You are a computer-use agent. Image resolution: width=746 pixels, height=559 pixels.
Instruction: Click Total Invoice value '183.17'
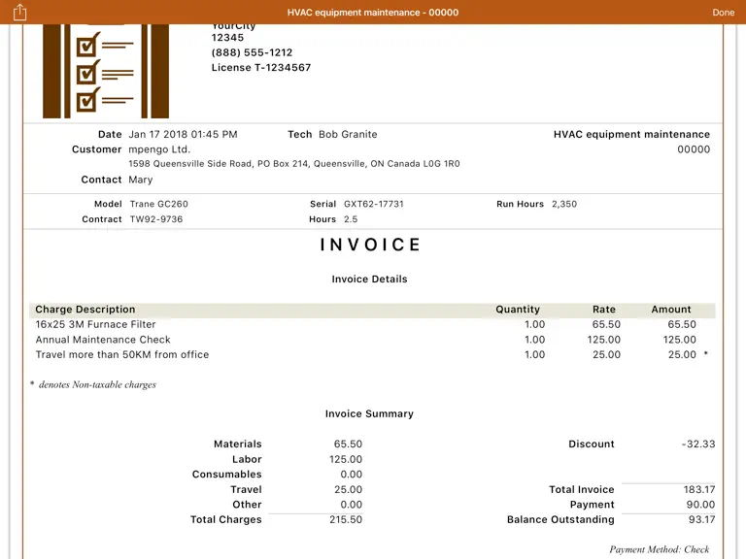(x=699, y=489)
